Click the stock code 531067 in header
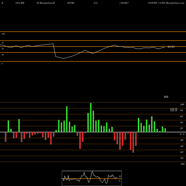This screenshot has height=186, width=186. click(125, 3)
